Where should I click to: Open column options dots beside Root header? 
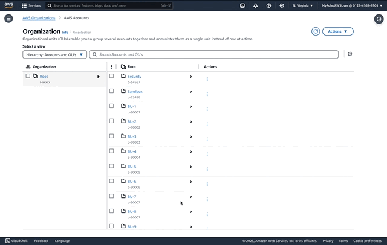tap(111, 67)
